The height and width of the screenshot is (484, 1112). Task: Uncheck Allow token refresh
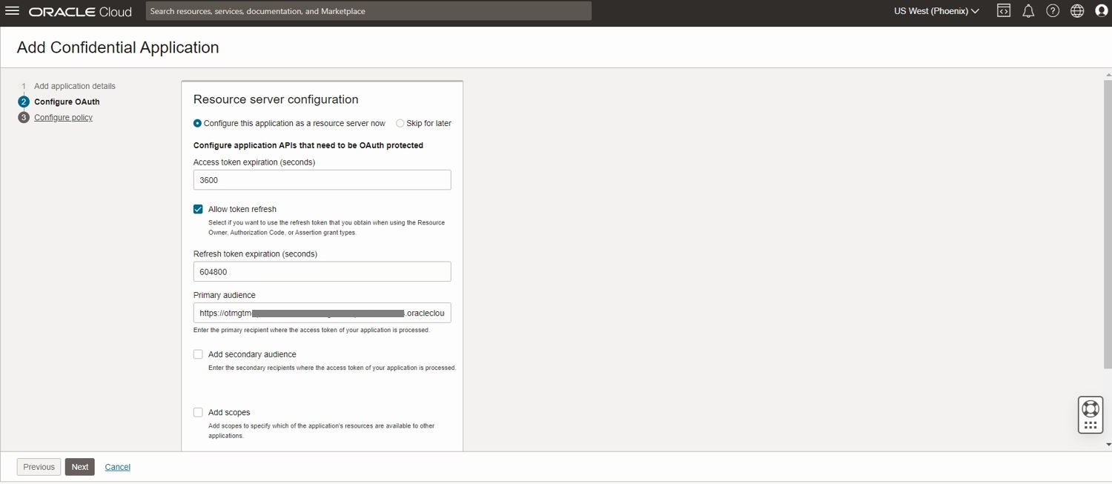[198, 209]
